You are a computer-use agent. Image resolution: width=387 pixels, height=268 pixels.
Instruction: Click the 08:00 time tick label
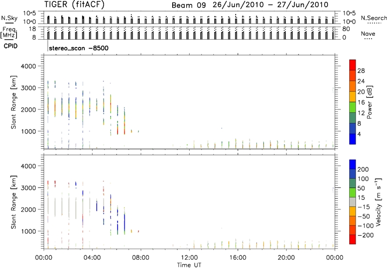(x=141, y=258)
